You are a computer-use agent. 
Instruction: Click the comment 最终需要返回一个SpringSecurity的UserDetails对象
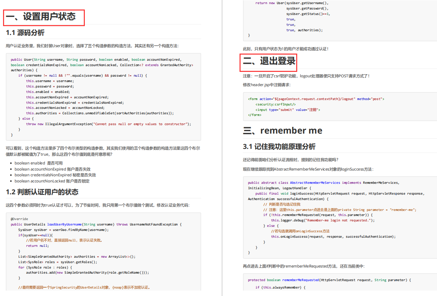pos(84,288)
